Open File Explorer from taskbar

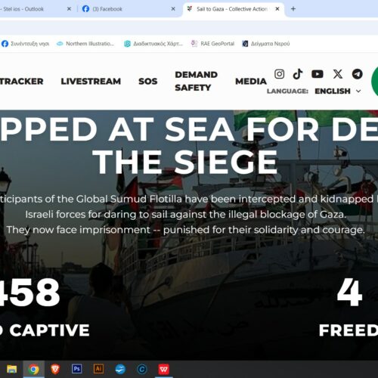click(x=11, y=369)
